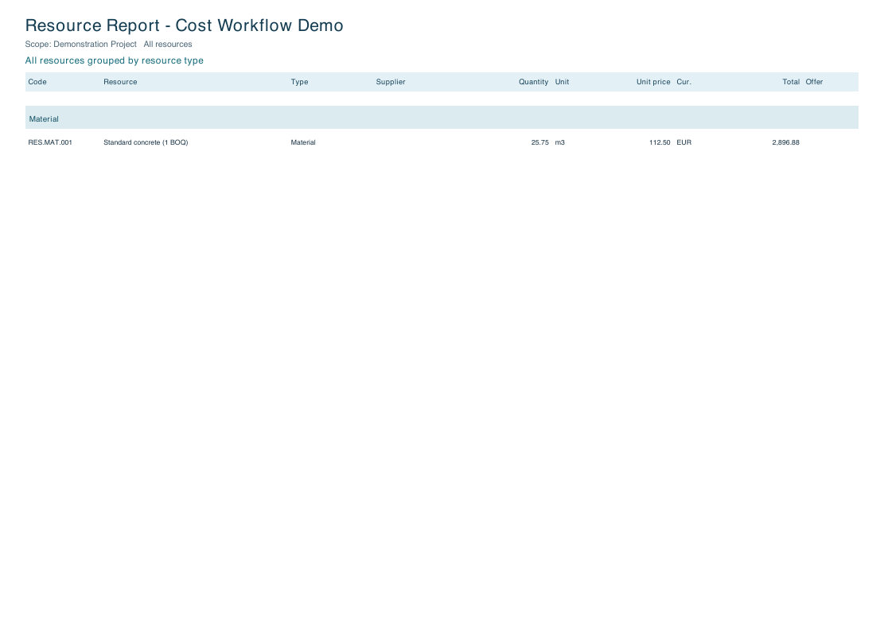Click the 'Offer' column header
Image resolution: width=884 pixels, height=625 pixels.
pyautogui.click(x=814, y=82)
